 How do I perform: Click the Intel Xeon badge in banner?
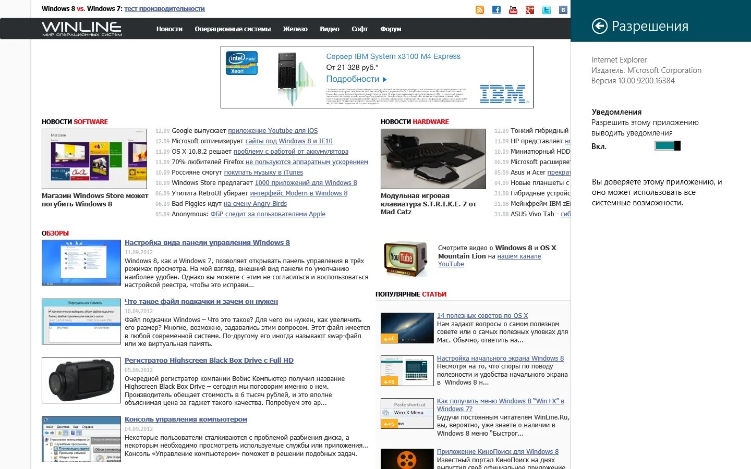tap(241, 63)
